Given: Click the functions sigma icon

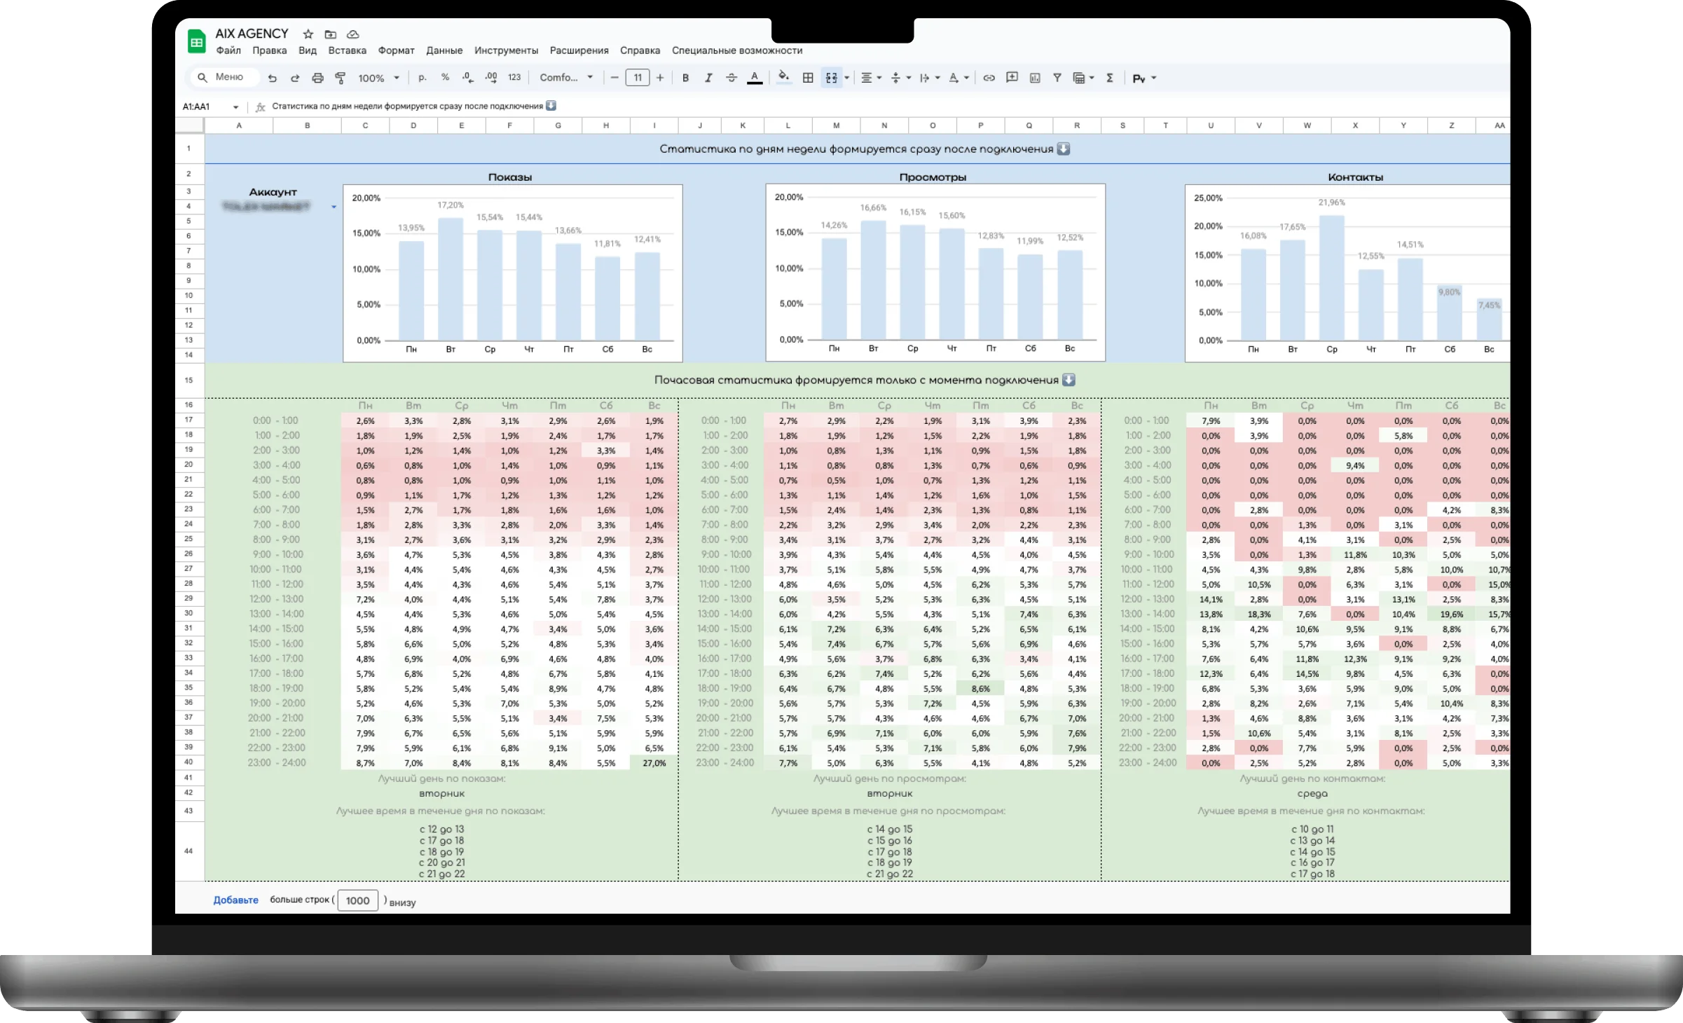Looking at the screenshot, I should [1110, 78].
